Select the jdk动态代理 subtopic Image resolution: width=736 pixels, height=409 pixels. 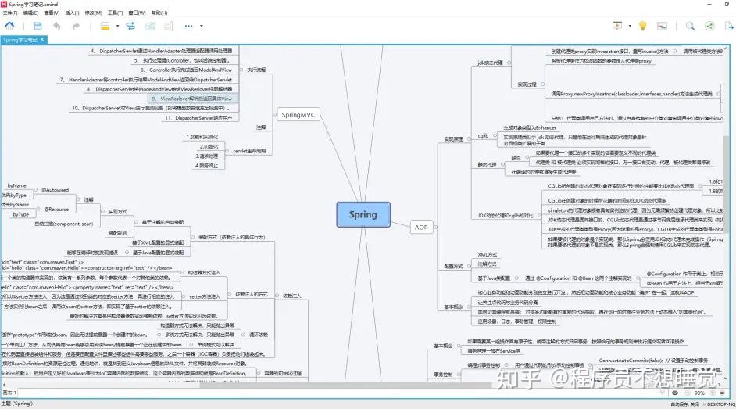coord(490,63)
